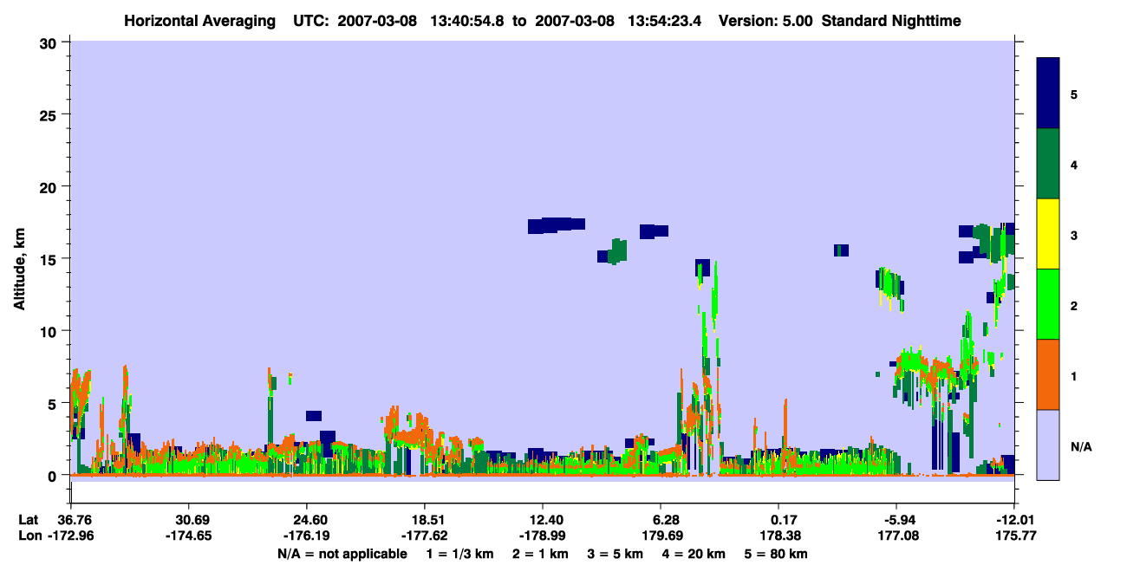Click the 'N/A = not applicable' key text
This screenshot has height=578, width=1127.
click(342, 553)
